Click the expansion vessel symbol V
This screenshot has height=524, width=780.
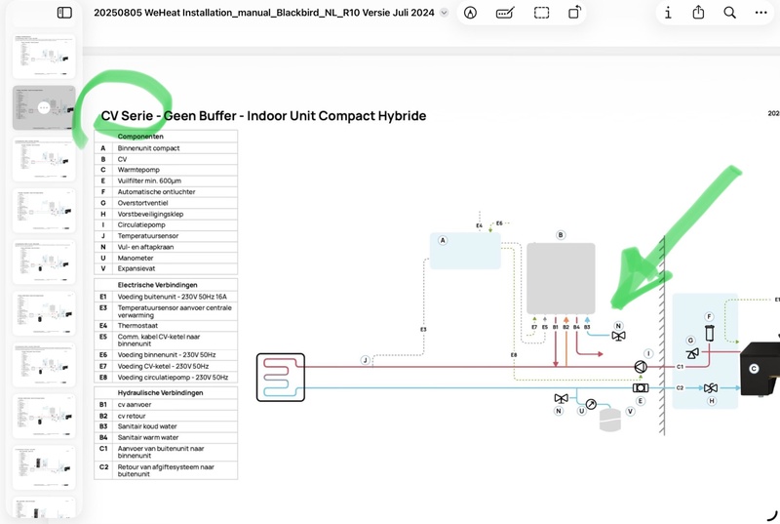click(x=610, y=420)
